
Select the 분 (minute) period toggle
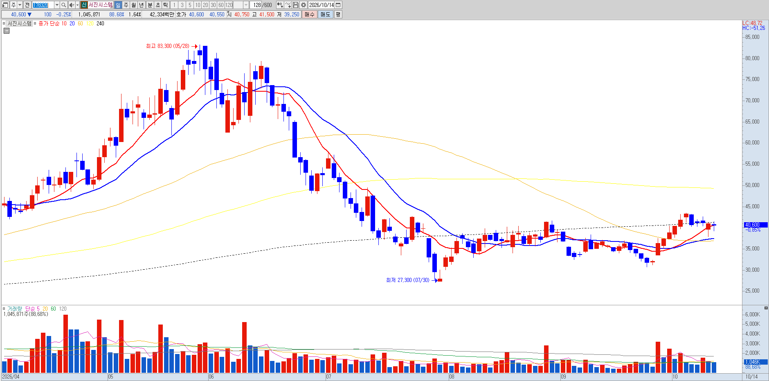pyautogui.click(x=150, y=5)
